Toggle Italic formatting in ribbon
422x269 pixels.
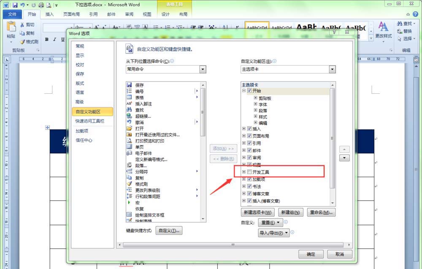point(54,39)
